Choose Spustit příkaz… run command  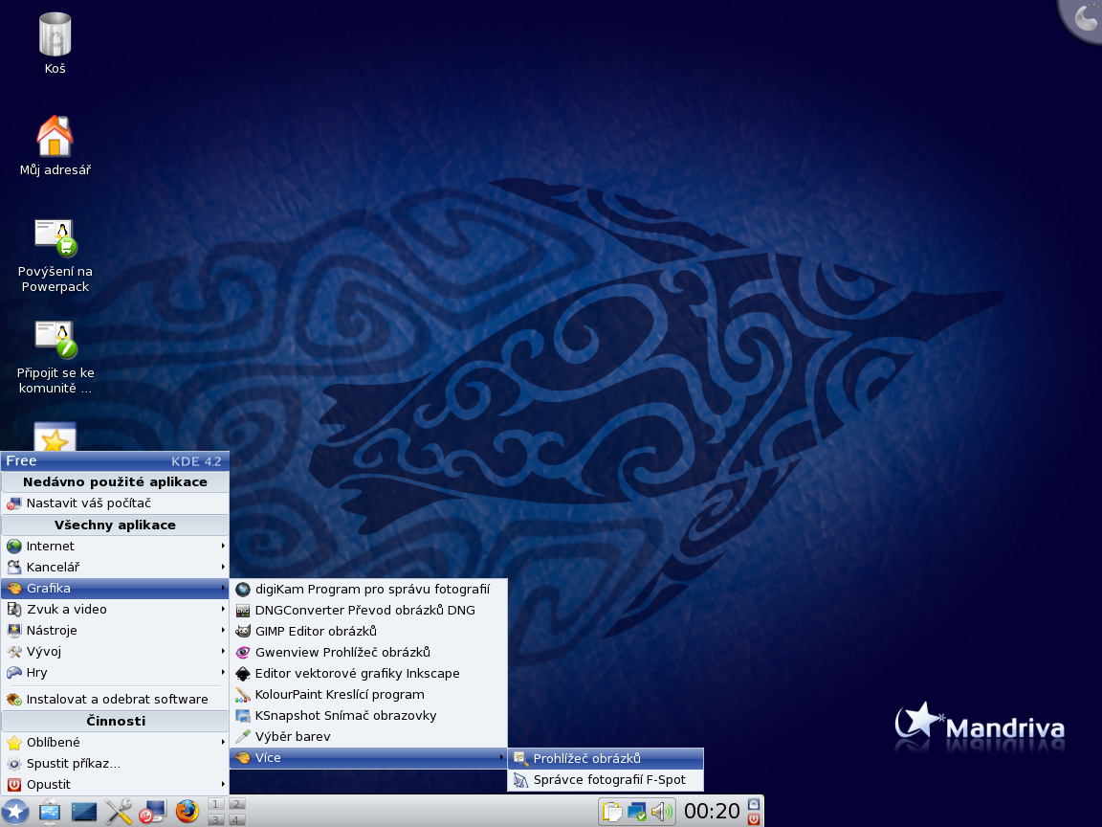tap(115, 763)
